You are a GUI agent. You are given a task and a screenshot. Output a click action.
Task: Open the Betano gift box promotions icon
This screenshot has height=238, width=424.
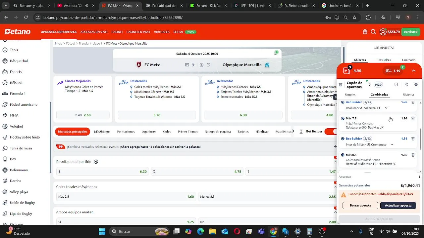pos(365,32)
